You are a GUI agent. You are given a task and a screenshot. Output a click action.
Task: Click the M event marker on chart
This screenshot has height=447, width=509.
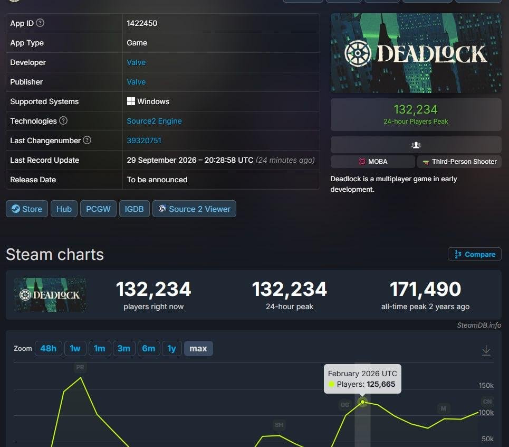[444, 408]
